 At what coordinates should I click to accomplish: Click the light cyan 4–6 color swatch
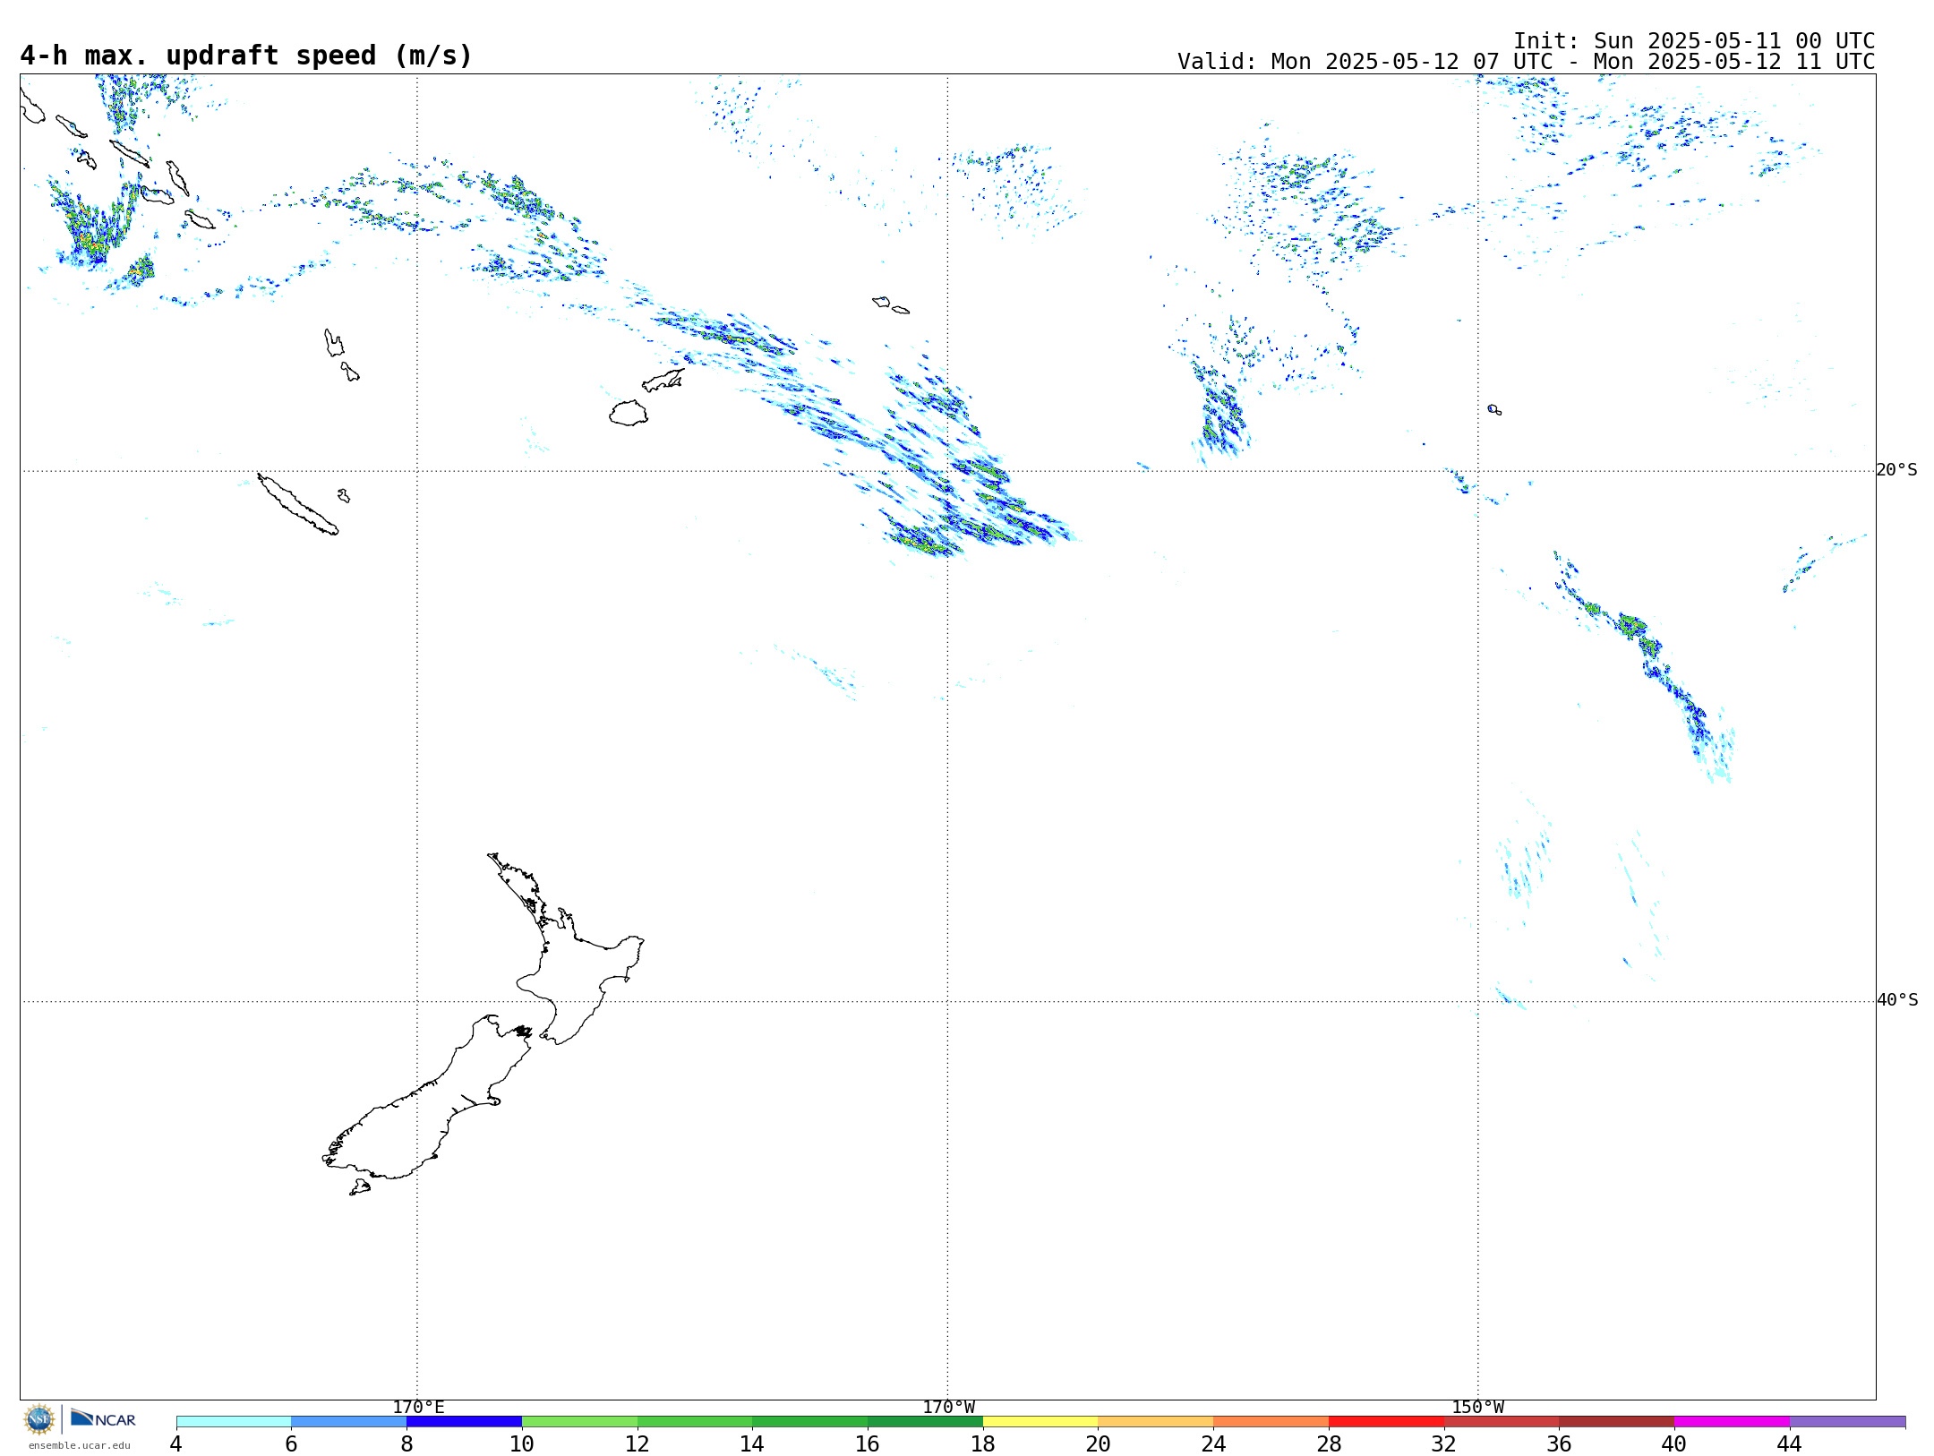click(234, 1422)
